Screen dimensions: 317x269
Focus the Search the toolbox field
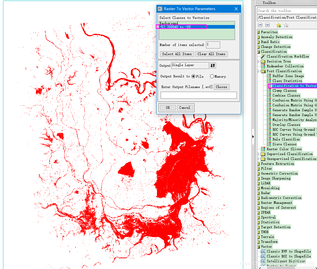click(287, 11)
